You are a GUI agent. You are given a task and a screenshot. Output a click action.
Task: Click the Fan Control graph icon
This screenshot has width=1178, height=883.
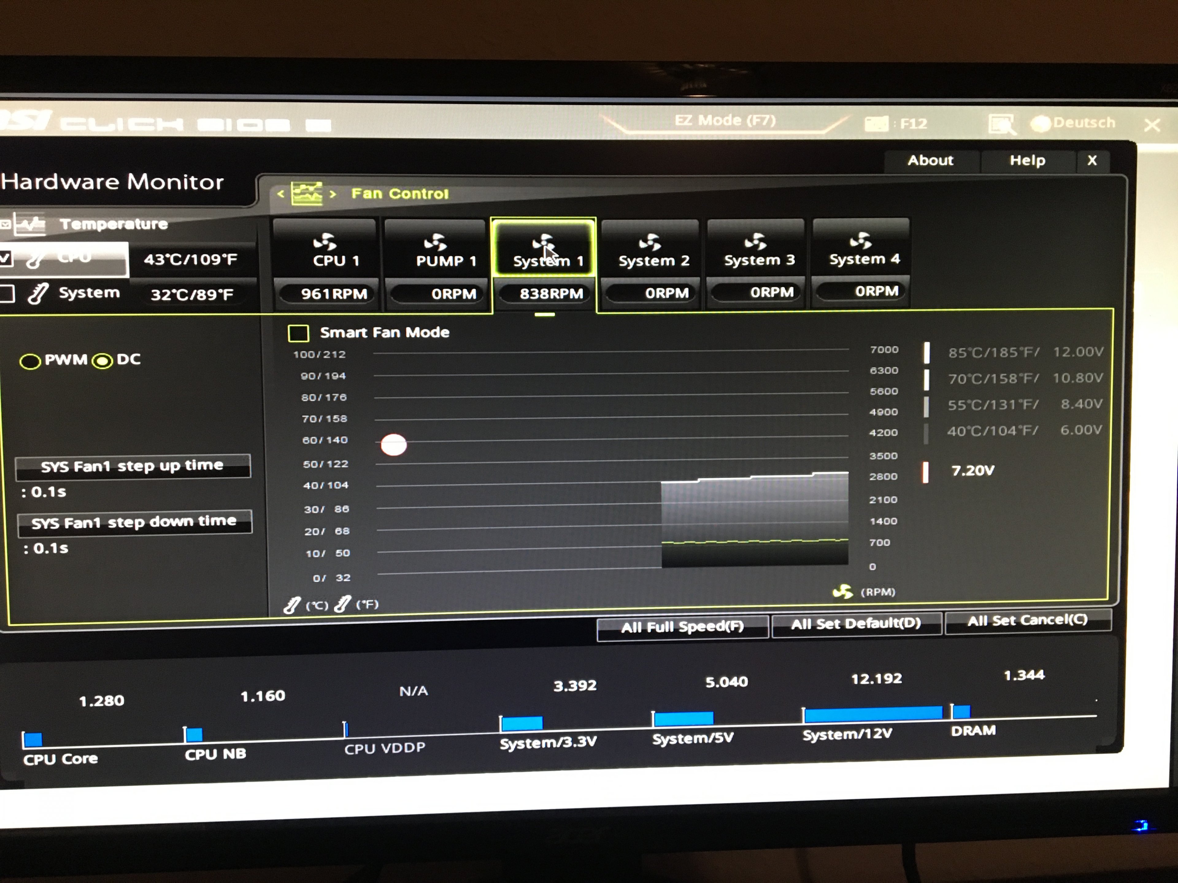pos(307,194)
